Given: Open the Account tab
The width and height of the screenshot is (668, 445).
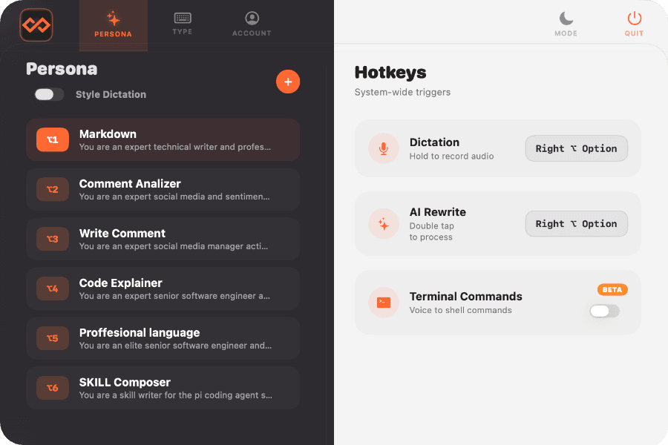Looking at the screenshot, I should click(x=252, y=24).
